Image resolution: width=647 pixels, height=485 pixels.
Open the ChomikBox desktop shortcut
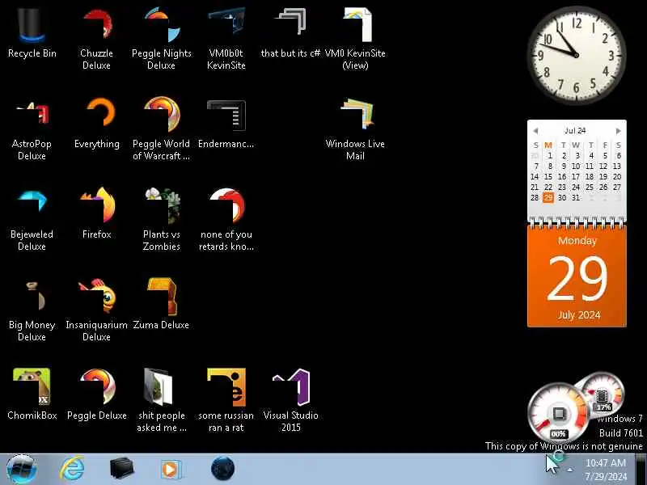(32, 386)
